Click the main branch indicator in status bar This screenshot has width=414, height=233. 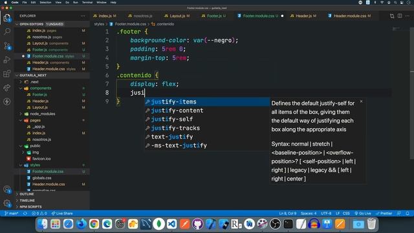coord(12,213)
